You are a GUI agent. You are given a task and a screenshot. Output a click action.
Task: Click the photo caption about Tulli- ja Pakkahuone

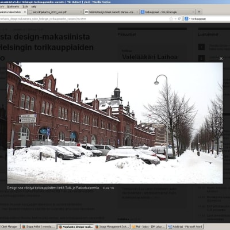coord(53,188)
